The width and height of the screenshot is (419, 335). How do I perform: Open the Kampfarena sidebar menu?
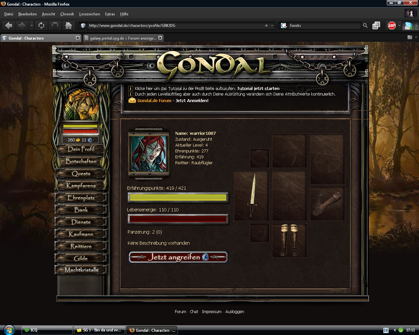click(81, 186)
